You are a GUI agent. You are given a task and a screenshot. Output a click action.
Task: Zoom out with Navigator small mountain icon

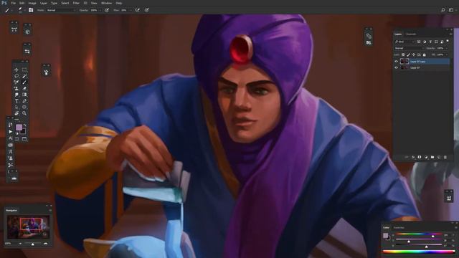point(20,244)
